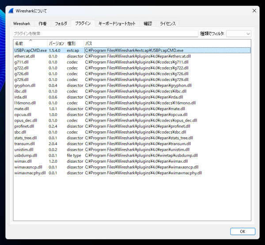This screenshot has height=245, width=265.
Task: Select the sbc.dll codec row
Action: (x=132, y=132)
